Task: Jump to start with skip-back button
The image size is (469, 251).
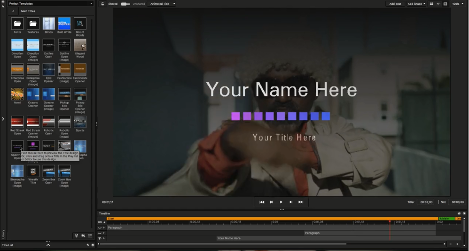Action: 262,202
